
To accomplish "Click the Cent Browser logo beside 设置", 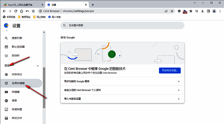I will (6, 25).
